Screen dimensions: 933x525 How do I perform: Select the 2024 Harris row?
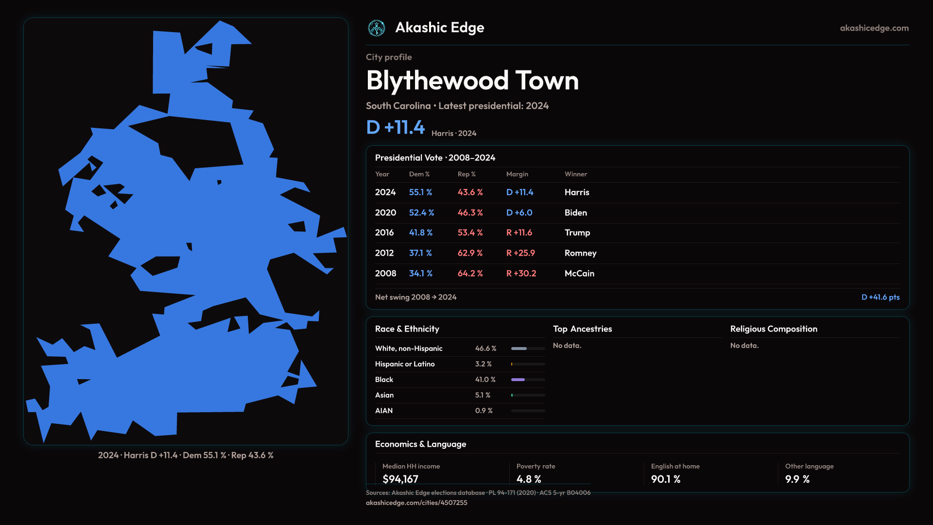[x=486, y=192]
